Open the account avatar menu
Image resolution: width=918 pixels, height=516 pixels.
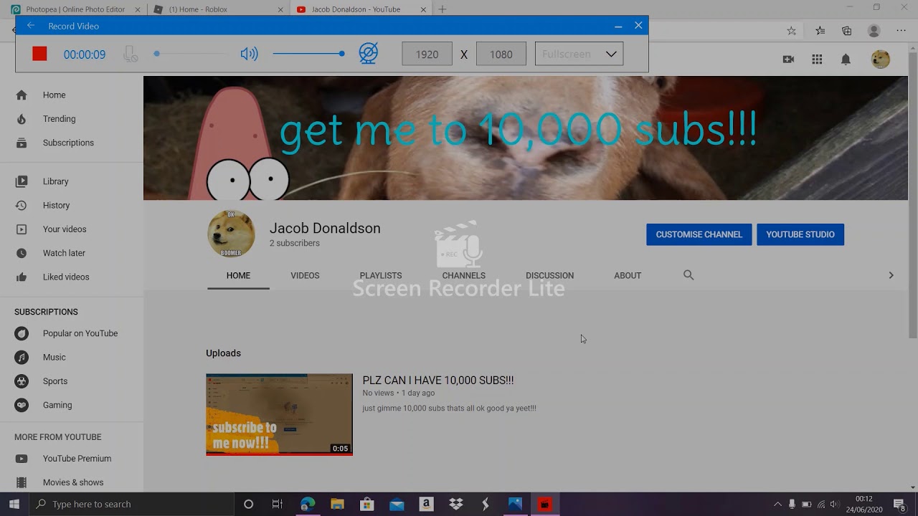point(880,59)
